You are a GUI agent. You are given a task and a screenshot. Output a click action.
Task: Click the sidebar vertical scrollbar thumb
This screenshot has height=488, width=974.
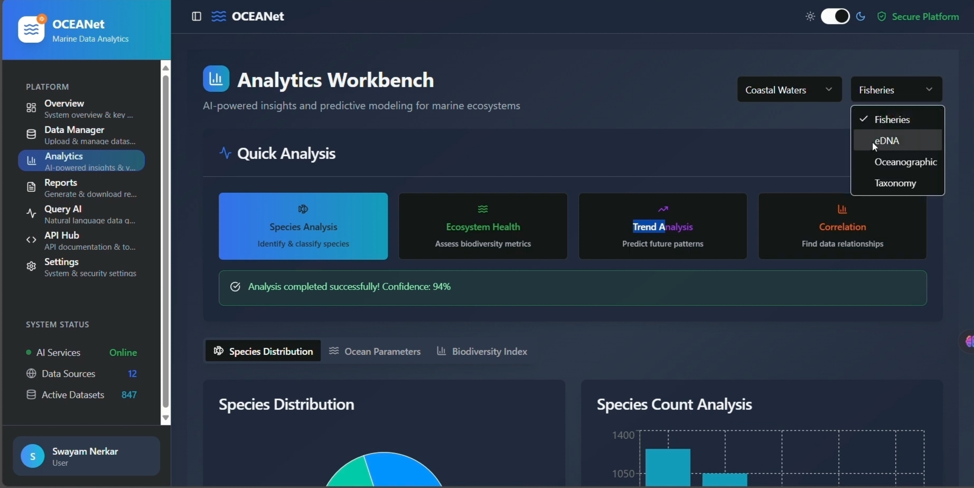point(166,241)
